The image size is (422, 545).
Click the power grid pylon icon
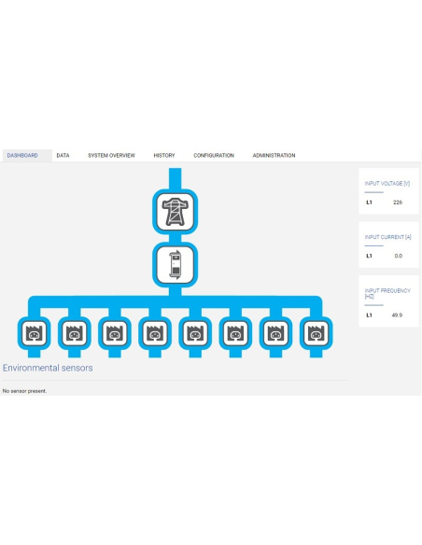(176, 212)
